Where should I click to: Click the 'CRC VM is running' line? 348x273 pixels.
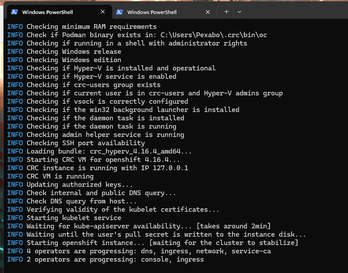pyautogui.click(x=50, y=176)
